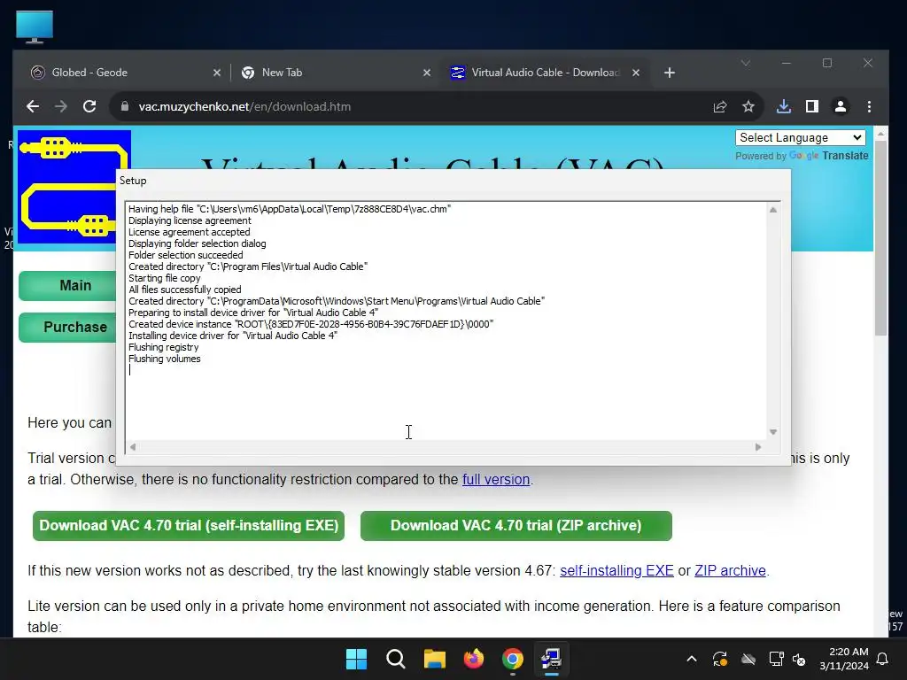Open the Windows Start menu
Image resolution: width=907 pixels, height=680 pixels.
[x=356, y=659]
